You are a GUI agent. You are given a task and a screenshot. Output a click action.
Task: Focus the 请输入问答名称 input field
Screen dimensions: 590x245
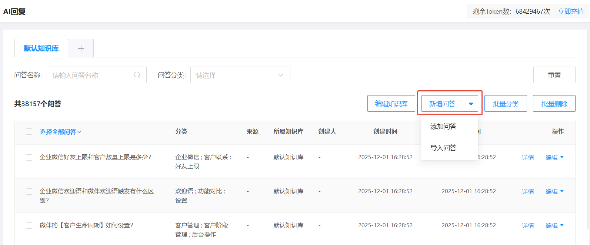point(91,75)
